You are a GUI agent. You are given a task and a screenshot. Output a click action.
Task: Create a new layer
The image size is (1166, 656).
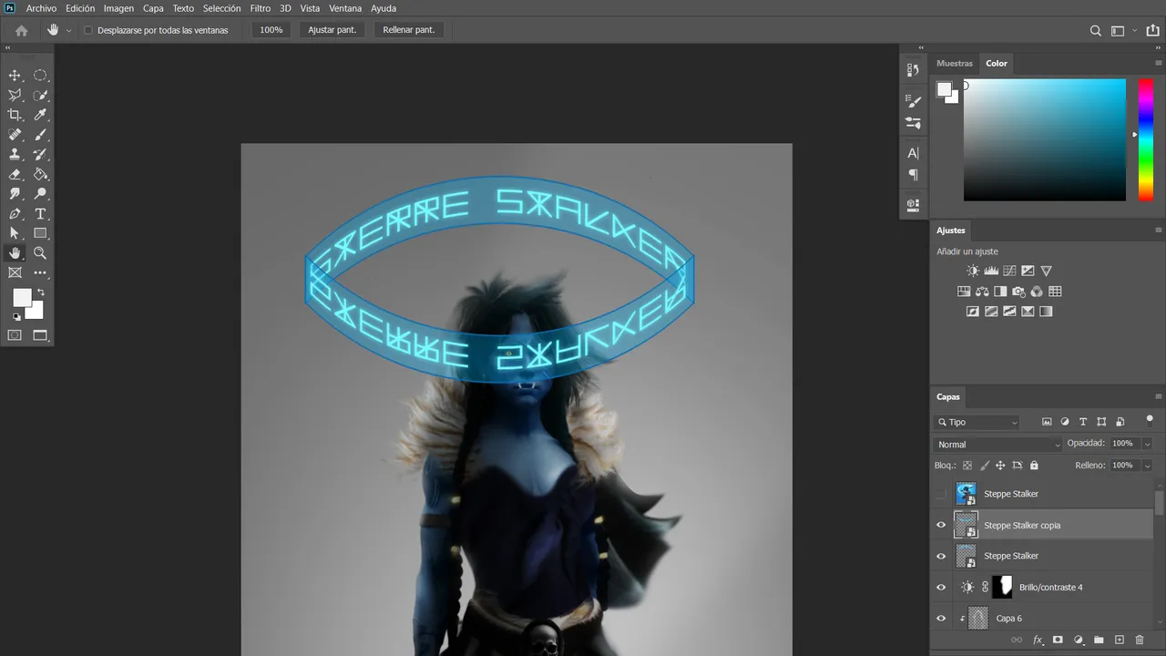pyautogui.click(x=1120, y=641)
